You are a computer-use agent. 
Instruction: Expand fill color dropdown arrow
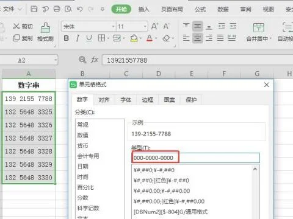pos(140,38)
